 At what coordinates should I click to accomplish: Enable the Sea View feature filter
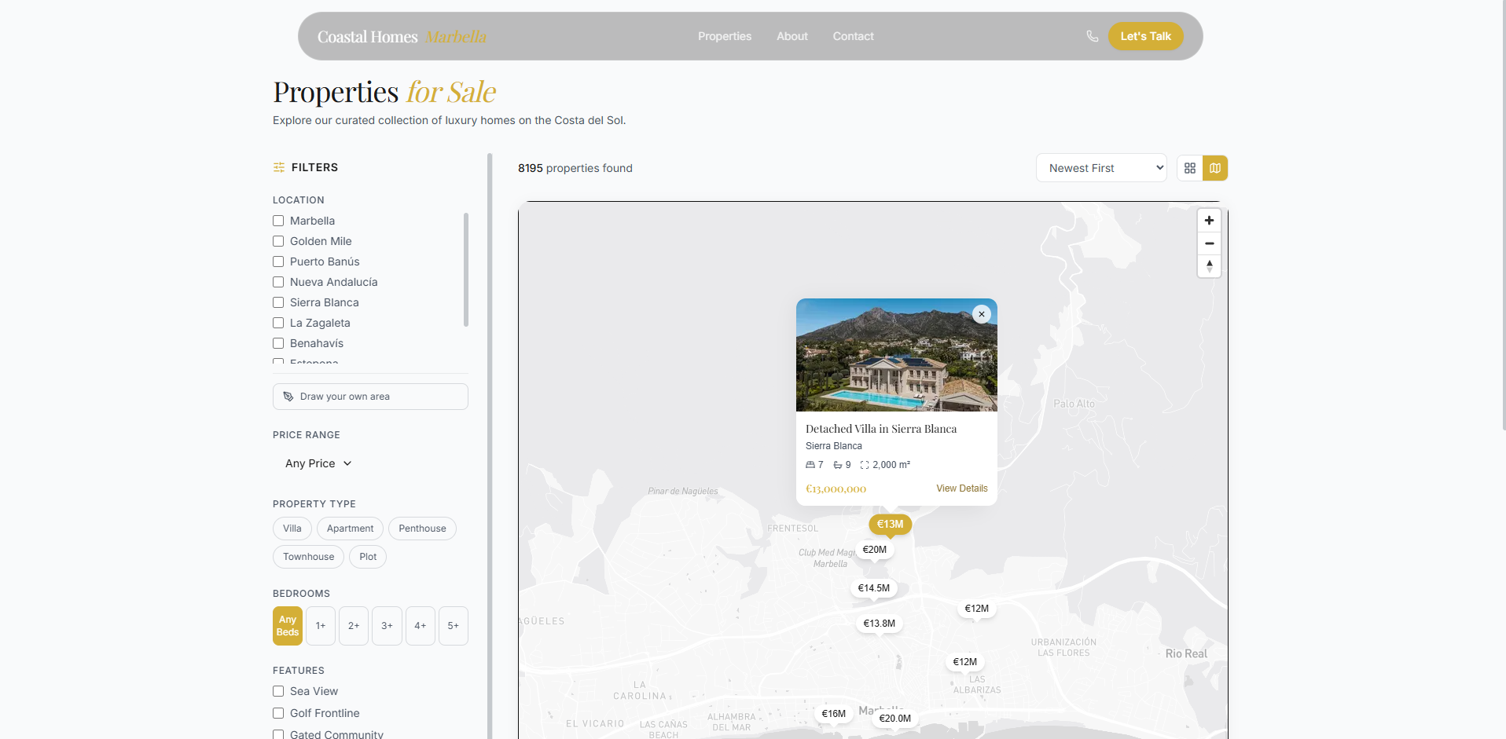(x=277, y=691)
